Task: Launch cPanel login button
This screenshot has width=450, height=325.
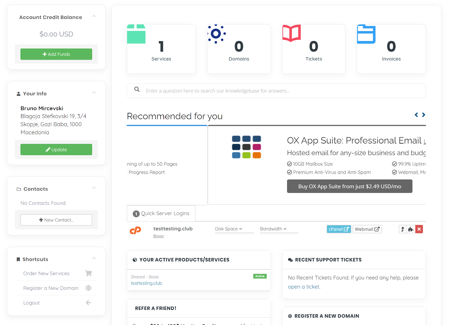Action: tap(339, 229)
